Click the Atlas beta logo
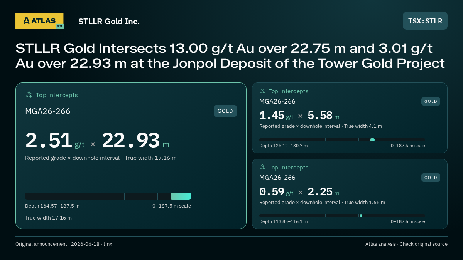This screenshot has width=463, height=260. tap(40, 21)
